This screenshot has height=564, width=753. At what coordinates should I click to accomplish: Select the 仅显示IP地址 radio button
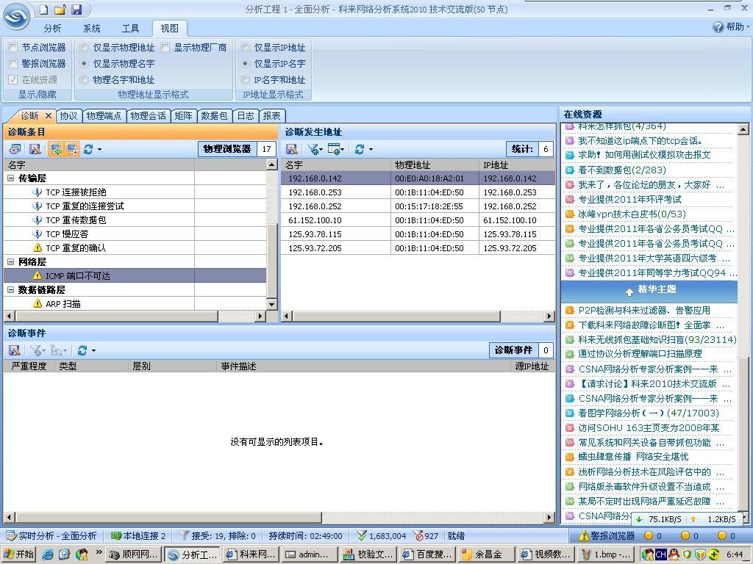click(246, 48)
